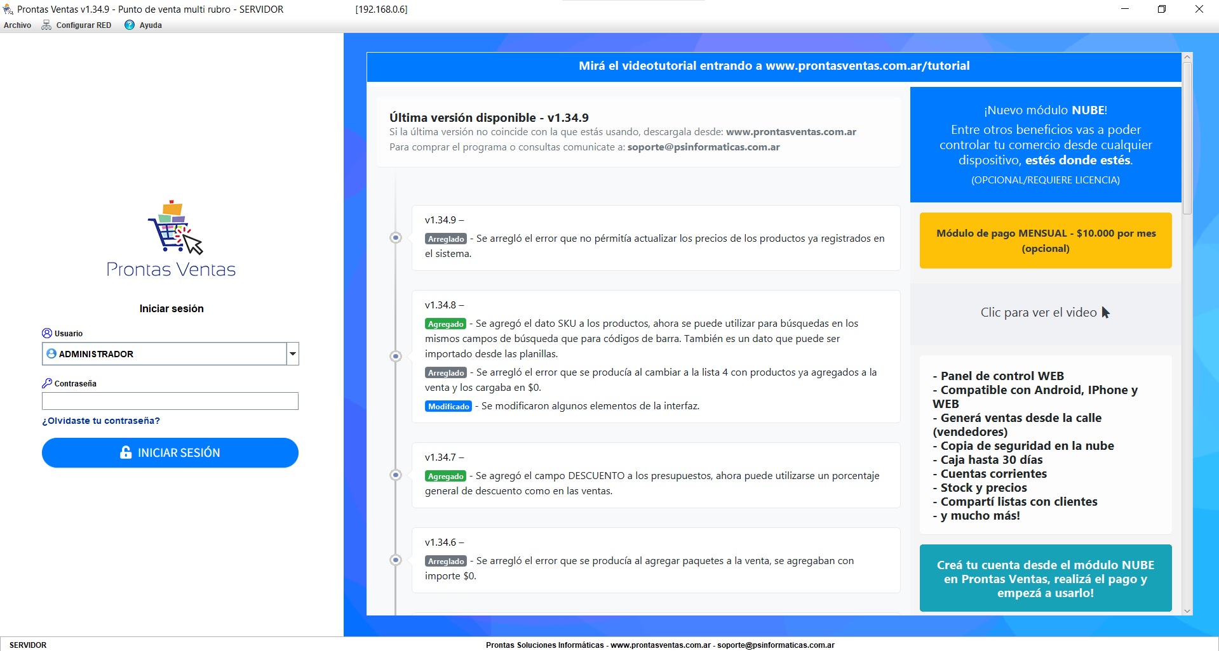Image resolution: width=1219 pixels, height=651 pixels.
Task: Click the [192.168.0.6] IP address in title bar
Action: tap(381, 10)
